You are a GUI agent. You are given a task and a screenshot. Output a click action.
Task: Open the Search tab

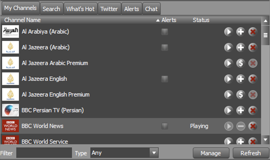[52, 9]
